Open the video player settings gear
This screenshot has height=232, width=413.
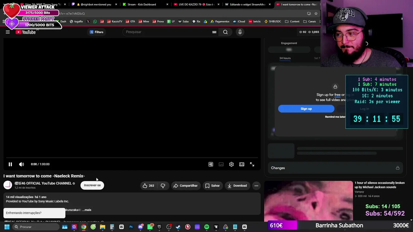pyautogui.click(x=231, y=164)
